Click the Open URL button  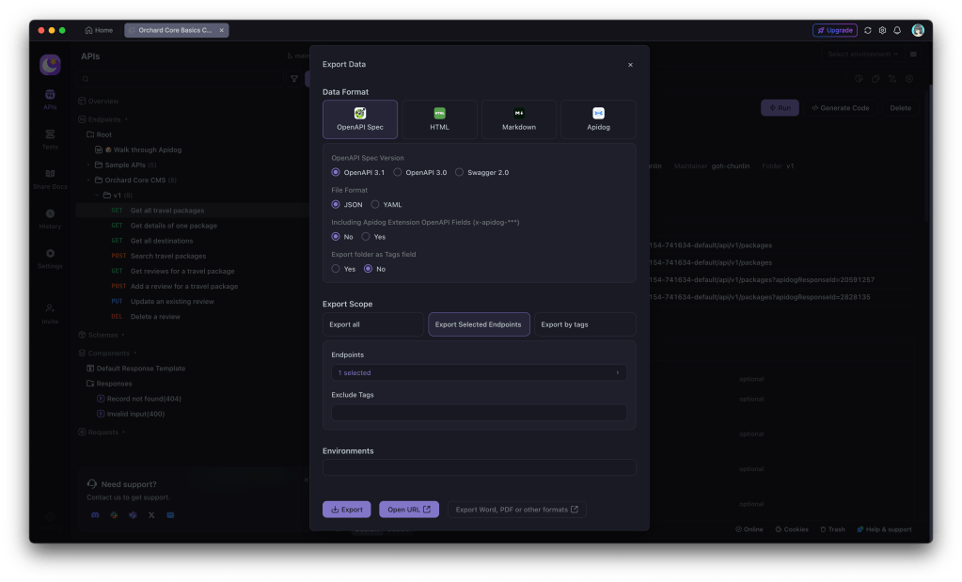tap(408, 510)
